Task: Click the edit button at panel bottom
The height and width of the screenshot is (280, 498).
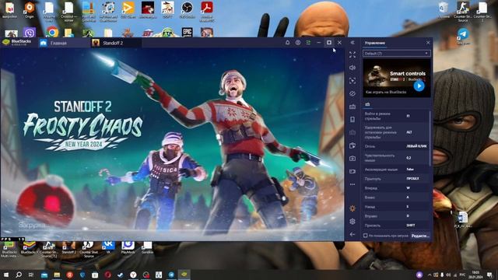Action: coord(420,236)
